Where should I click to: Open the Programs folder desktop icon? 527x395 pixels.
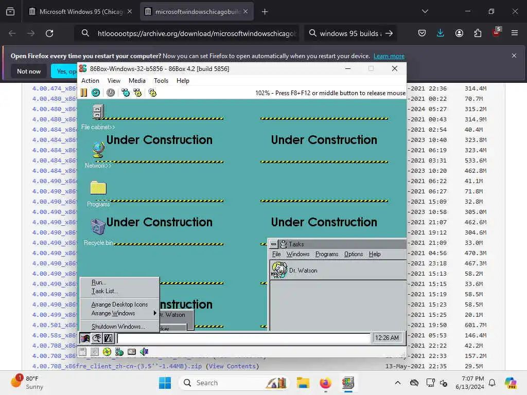coord(98,188)
